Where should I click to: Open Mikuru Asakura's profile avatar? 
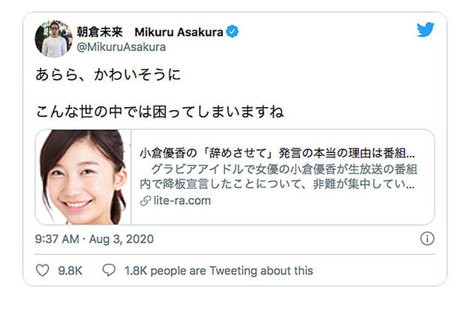click(x=53, y=39)
